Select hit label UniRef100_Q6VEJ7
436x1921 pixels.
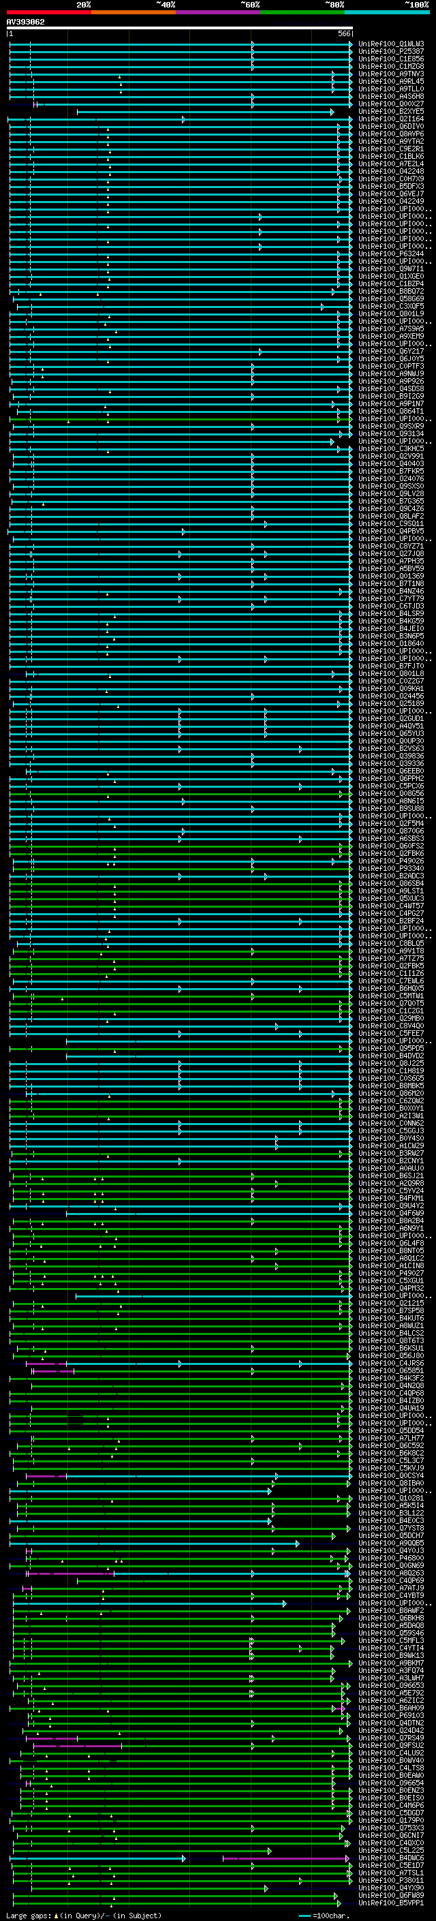click(x=391, y=193)
